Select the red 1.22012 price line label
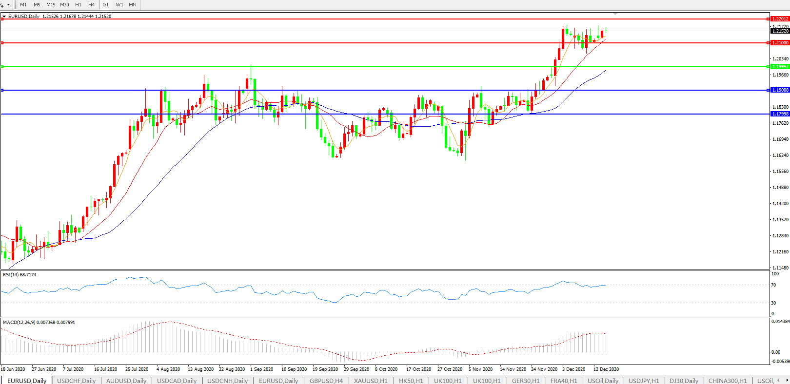This screenshot has height=384, width=790. tap(780, 19)
